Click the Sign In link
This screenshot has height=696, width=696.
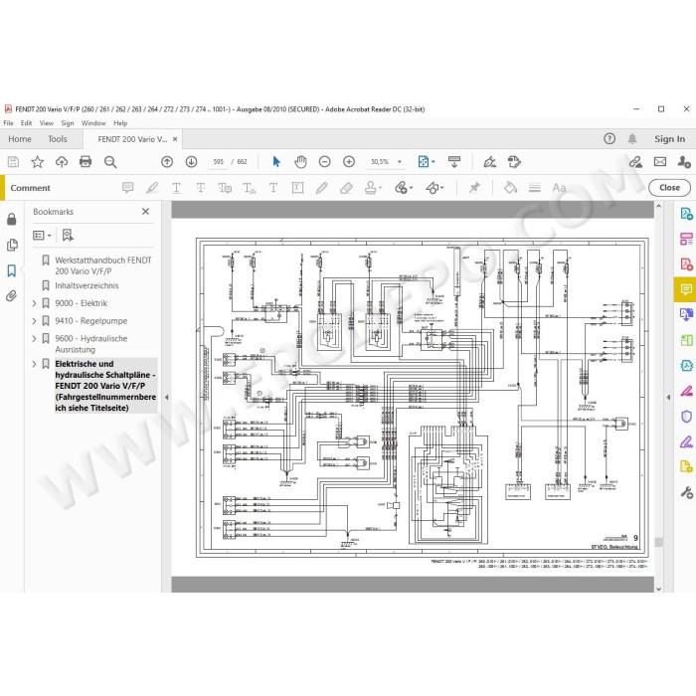coord(669,139)
